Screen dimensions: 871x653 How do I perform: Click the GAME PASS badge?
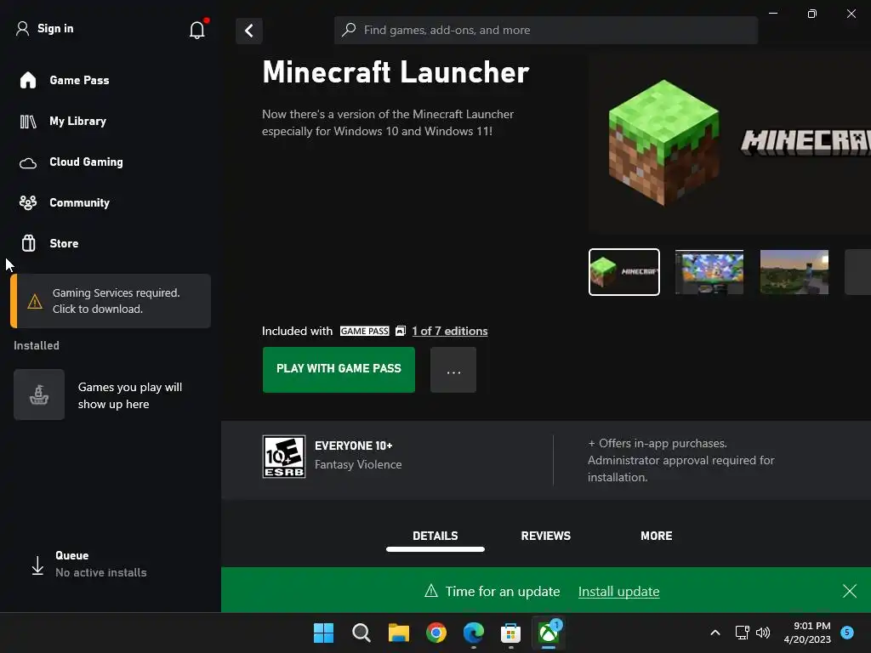coord(364,331)
